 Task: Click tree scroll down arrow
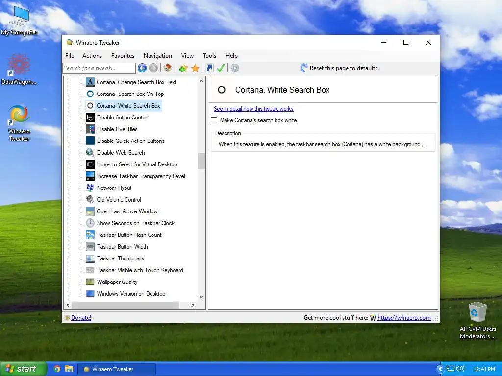click(x=201, y=297)
